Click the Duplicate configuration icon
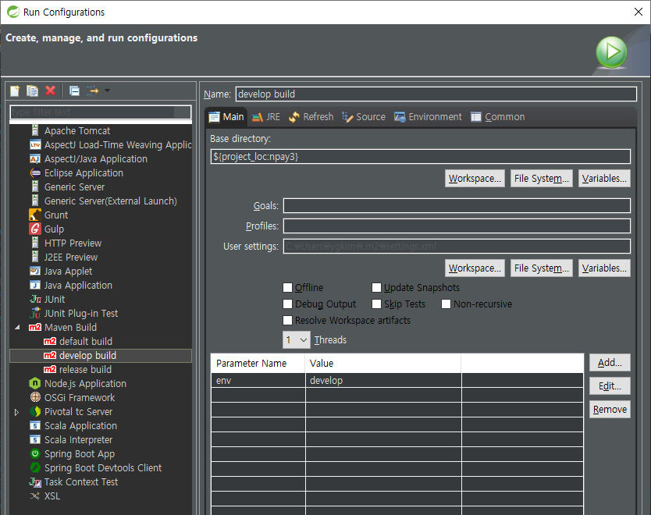Screen dimensions: 651x515 tap(32, 91)
